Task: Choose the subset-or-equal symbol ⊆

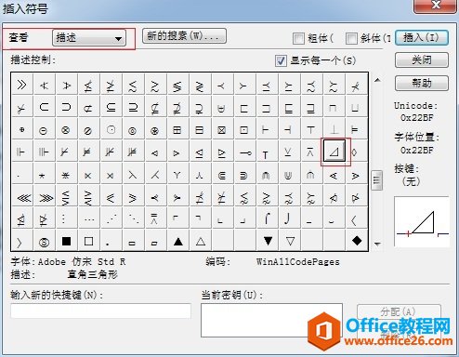Action: click(x=111, y=107)
